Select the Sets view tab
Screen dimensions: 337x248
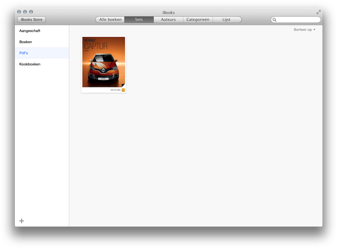pyautogui.click(x=139, y=19)
